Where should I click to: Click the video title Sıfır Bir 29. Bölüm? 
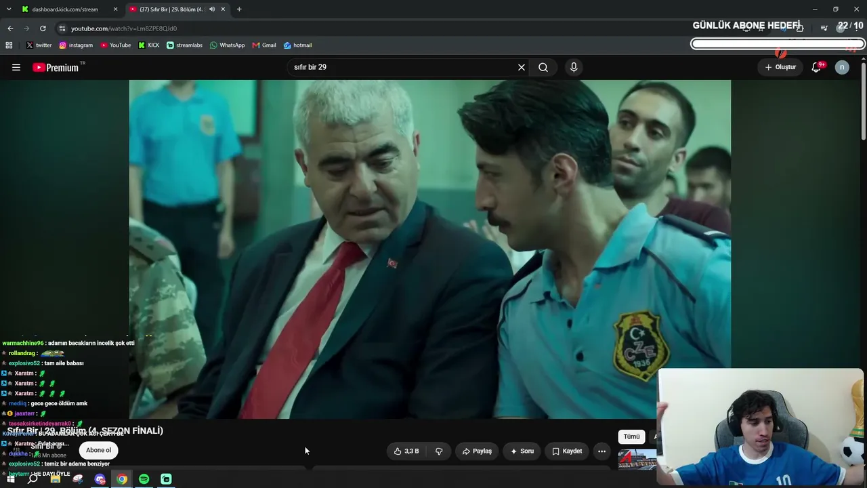click(x=85, y=430)
